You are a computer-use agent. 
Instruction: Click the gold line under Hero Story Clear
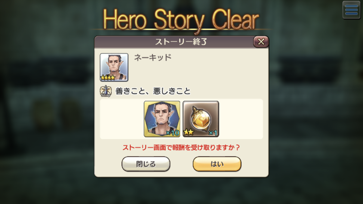coord(181,29)
